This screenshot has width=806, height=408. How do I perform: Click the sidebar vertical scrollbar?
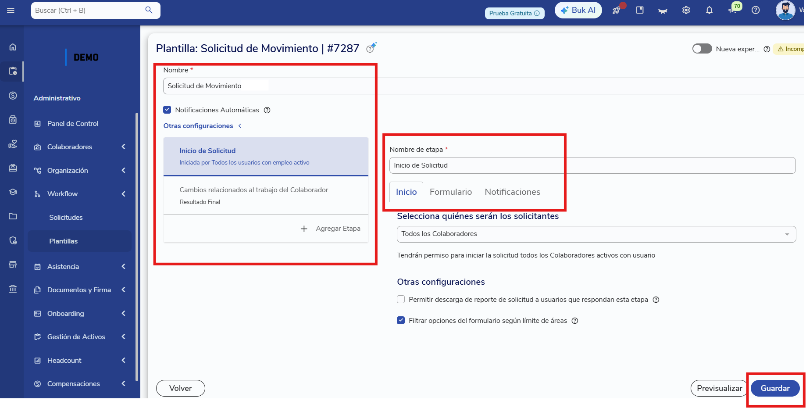tap(137, 247)
